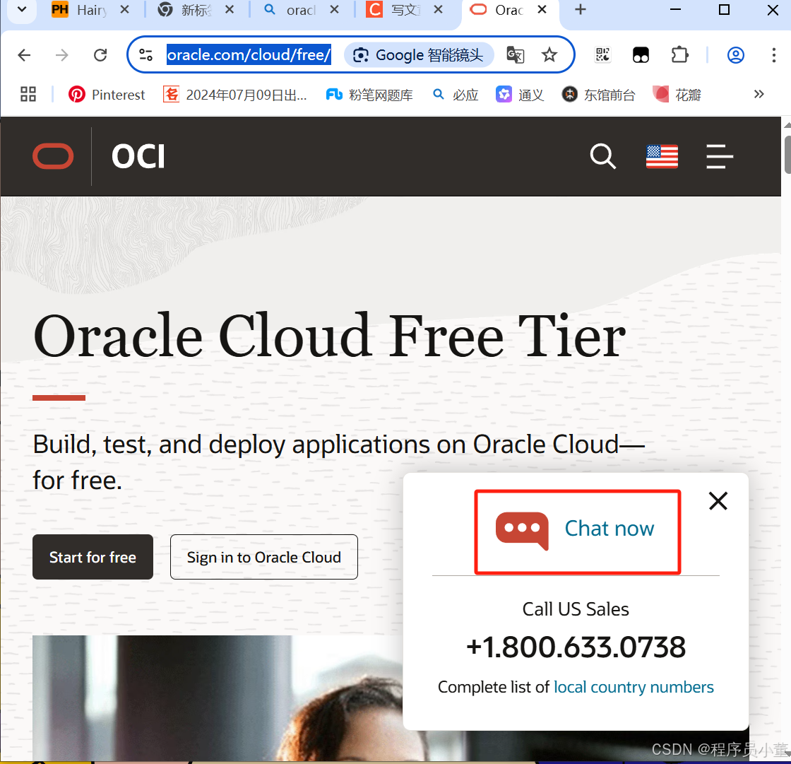The width and height of the screenshot is (791, 764).
Task: Click Start for free button
Action: [x=93, y=557]
